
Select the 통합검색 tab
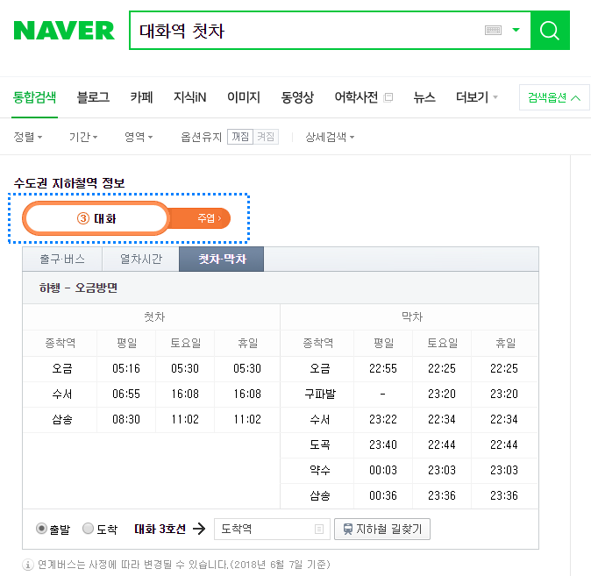(34, 97)
